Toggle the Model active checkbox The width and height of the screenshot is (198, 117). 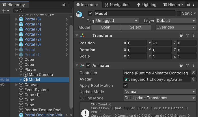click(91, 14)
